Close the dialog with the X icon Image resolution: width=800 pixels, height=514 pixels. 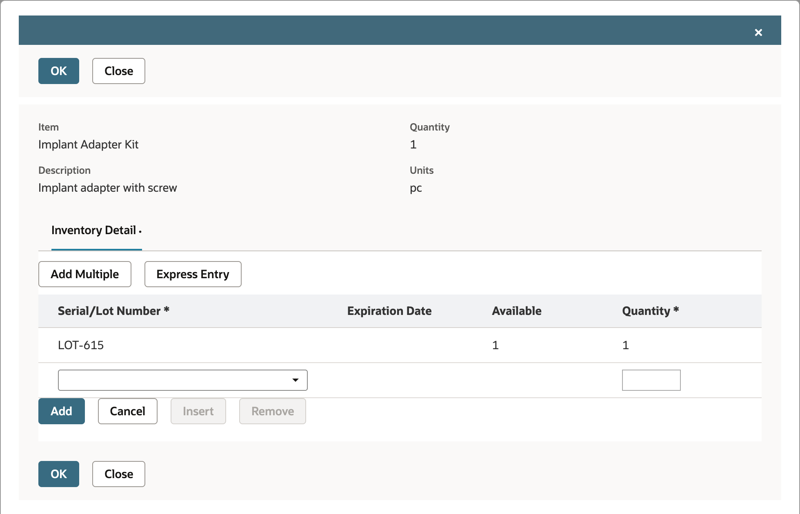(x=758, y=32)
